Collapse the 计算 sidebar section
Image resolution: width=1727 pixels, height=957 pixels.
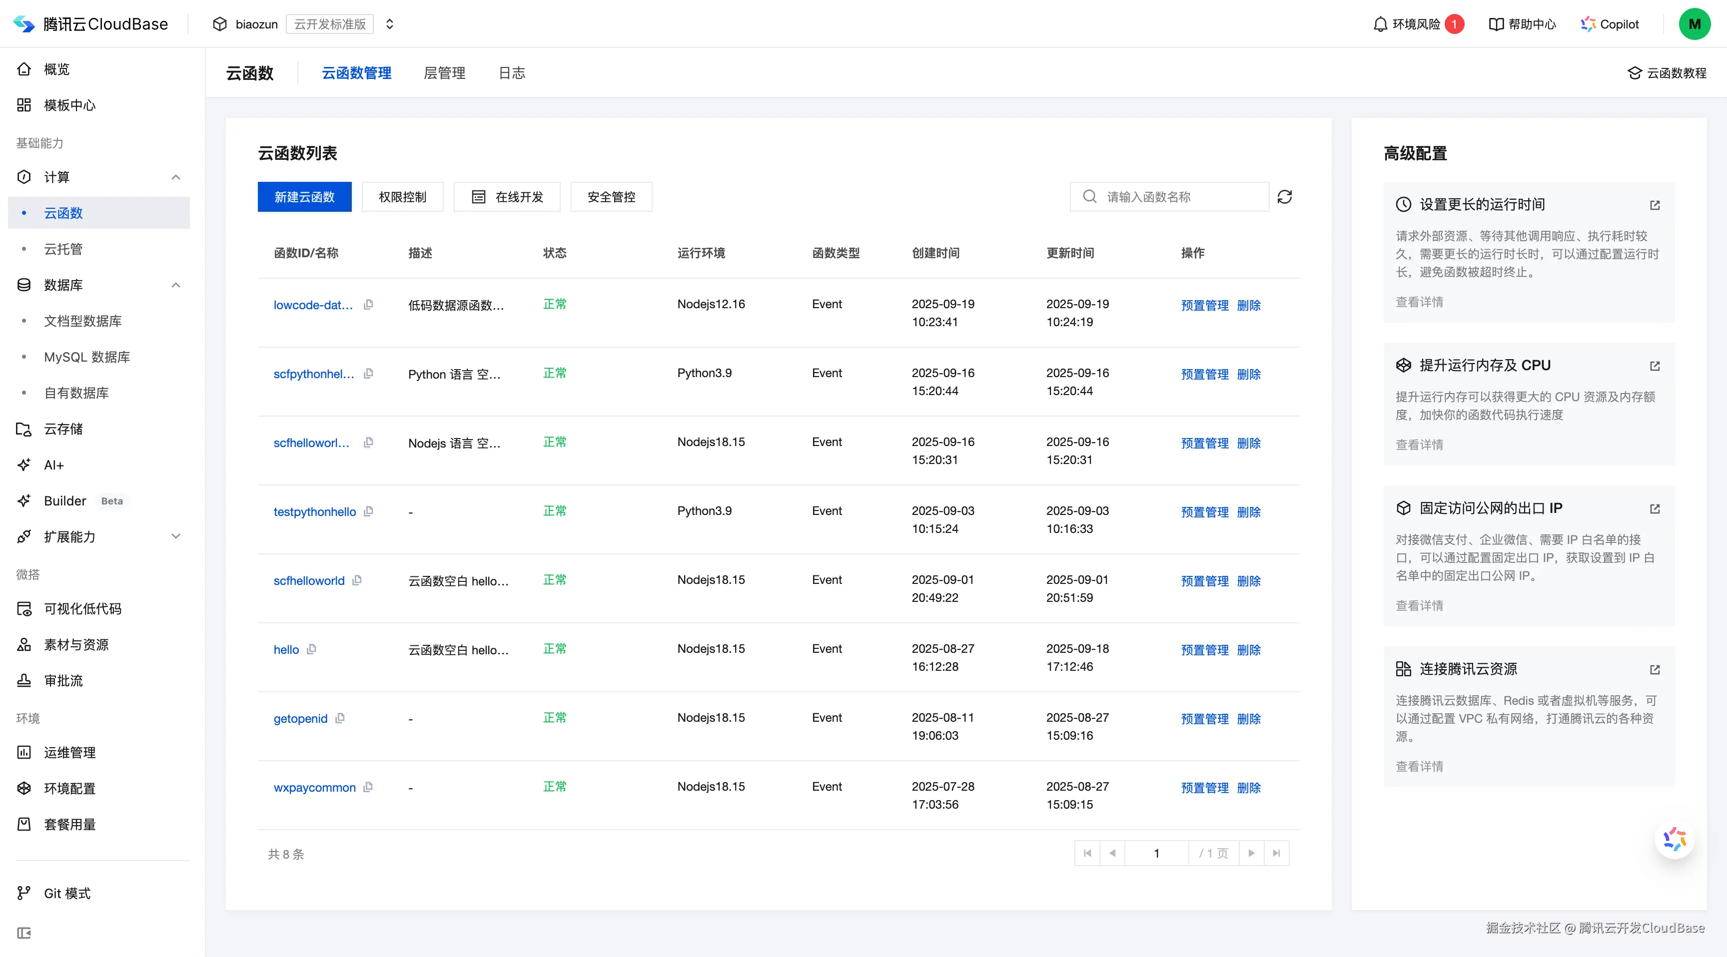pos(176,176)
